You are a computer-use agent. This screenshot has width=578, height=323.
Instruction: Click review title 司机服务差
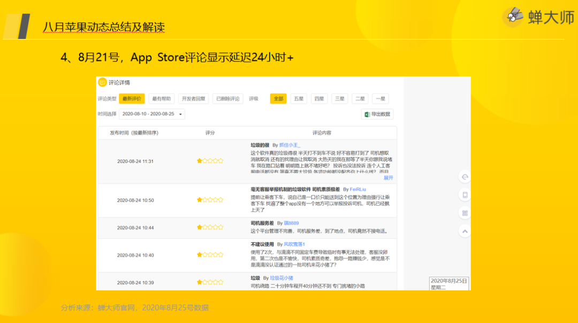(262, 223)
